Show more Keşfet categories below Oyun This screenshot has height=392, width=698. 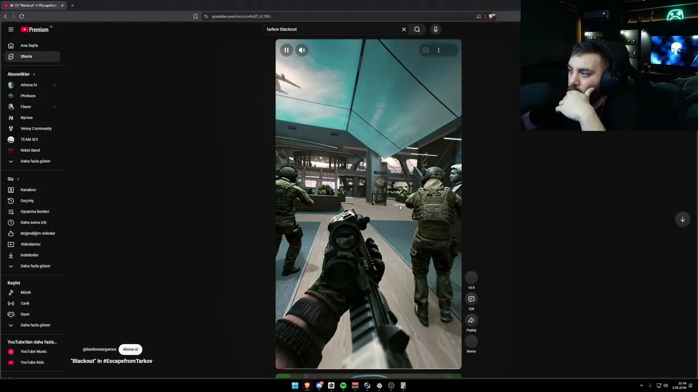point(33,325)
